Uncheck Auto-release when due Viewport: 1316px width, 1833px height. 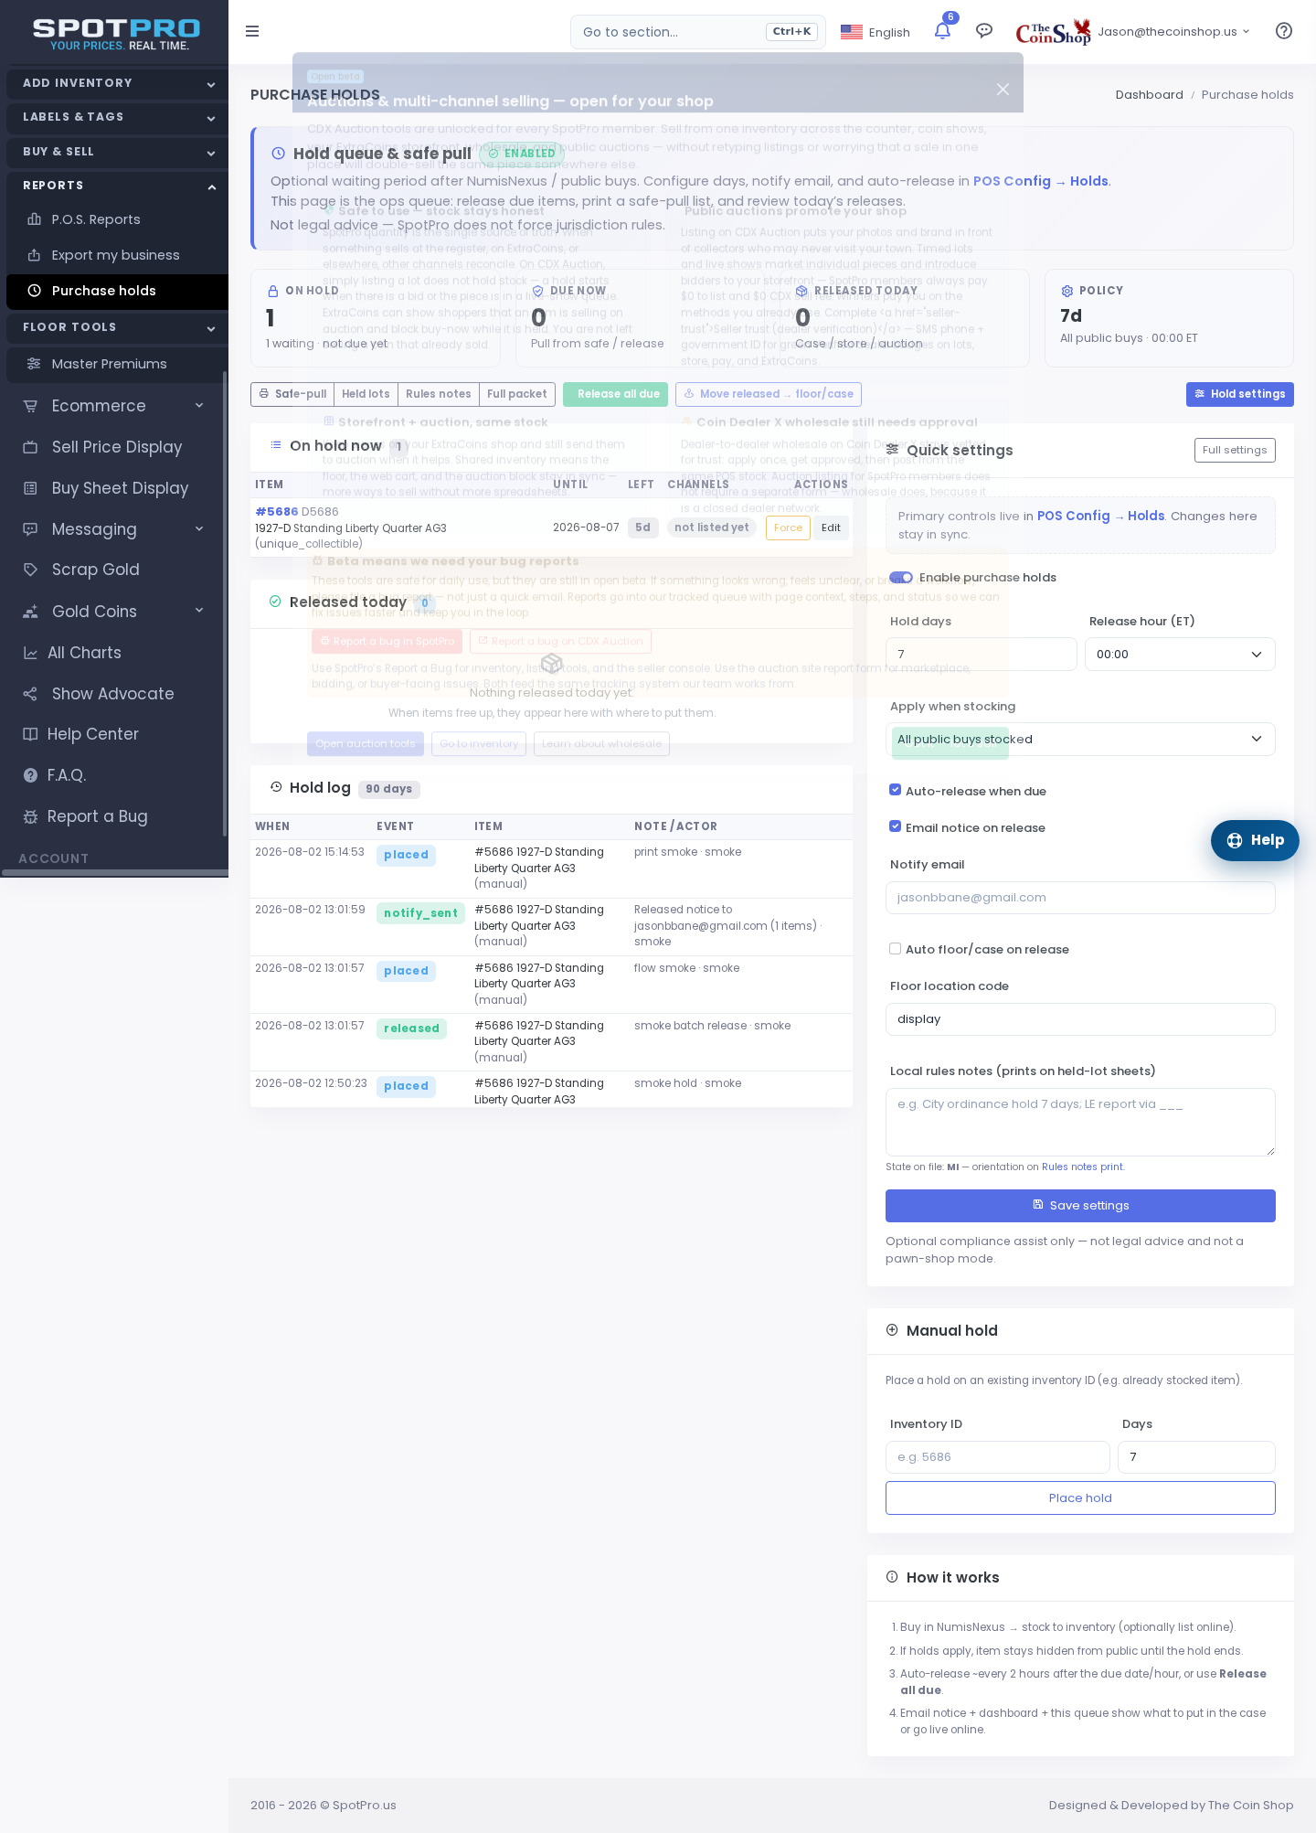(896, 790)
